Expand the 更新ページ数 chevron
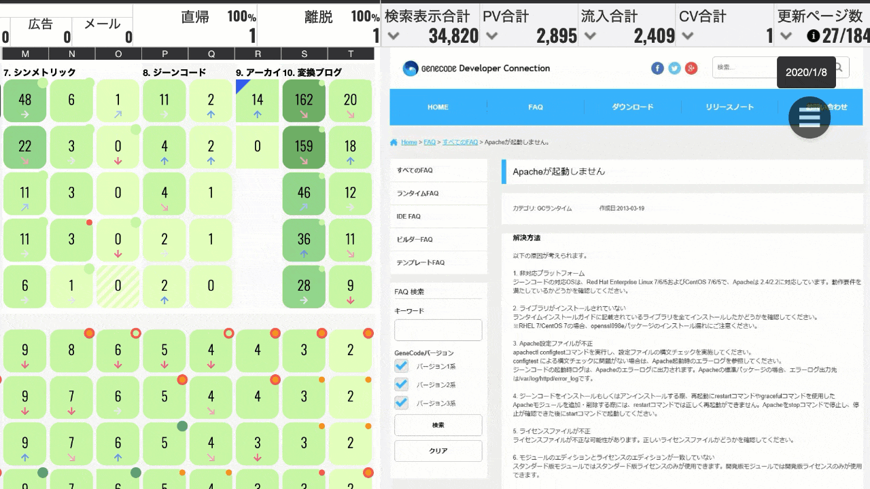Image resolution: width=870 pixels, height=489 pixels. click(786, 36)
